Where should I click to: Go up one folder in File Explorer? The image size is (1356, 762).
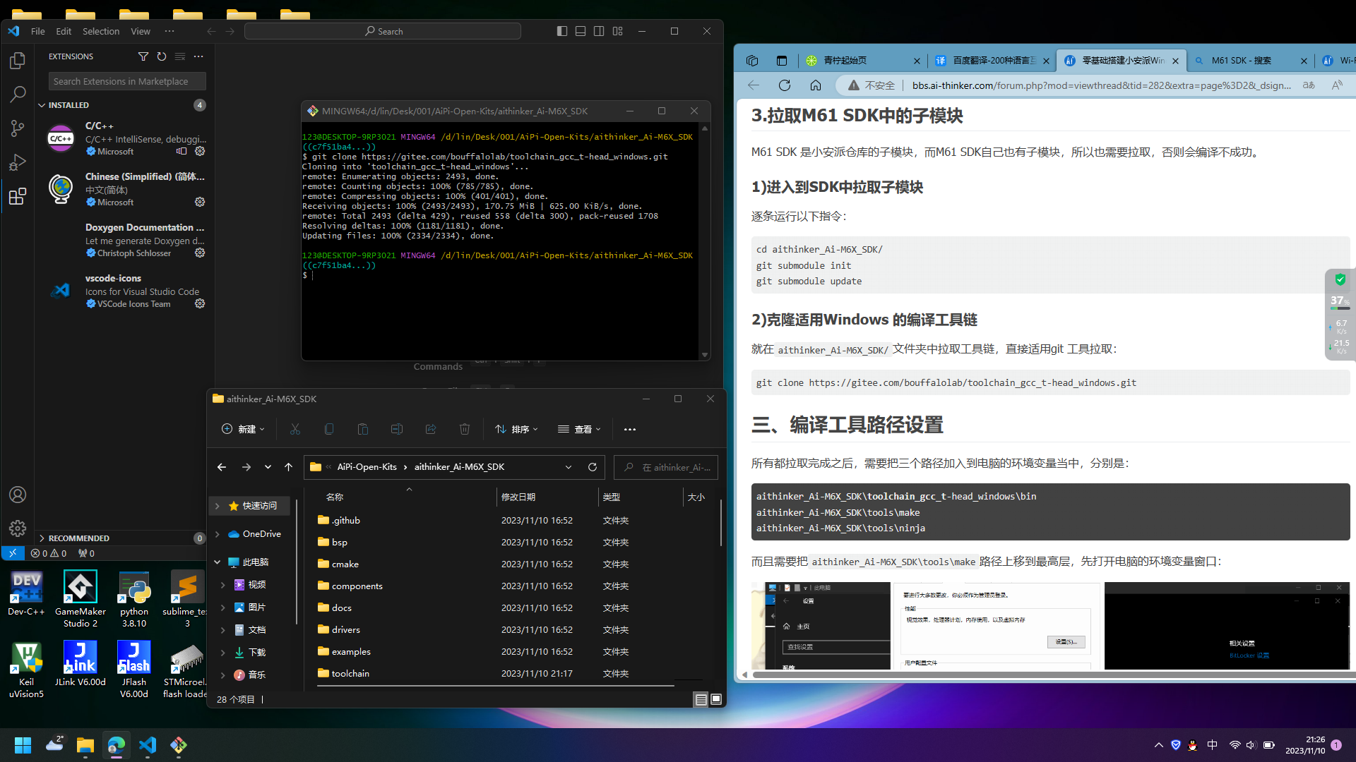pyautogui.click(x=288, y=467)
